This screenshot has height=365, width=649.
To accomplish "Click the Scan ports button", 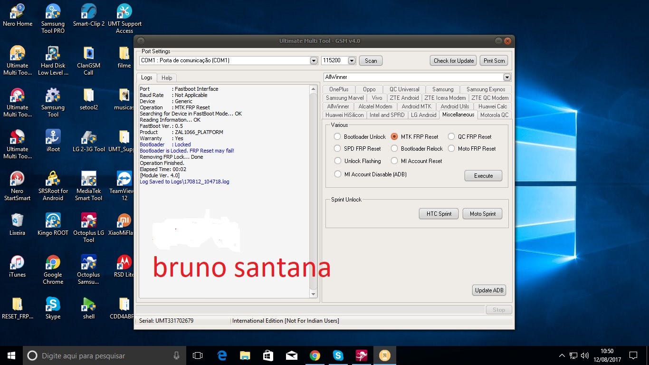I will [371, 61].
